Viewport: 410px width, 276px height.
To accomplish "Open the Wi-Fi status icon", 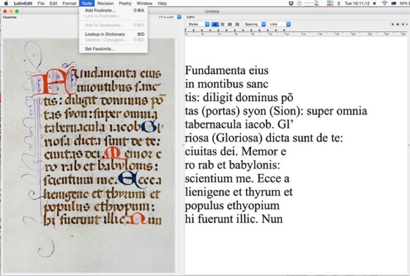I will tap(384, 4).
